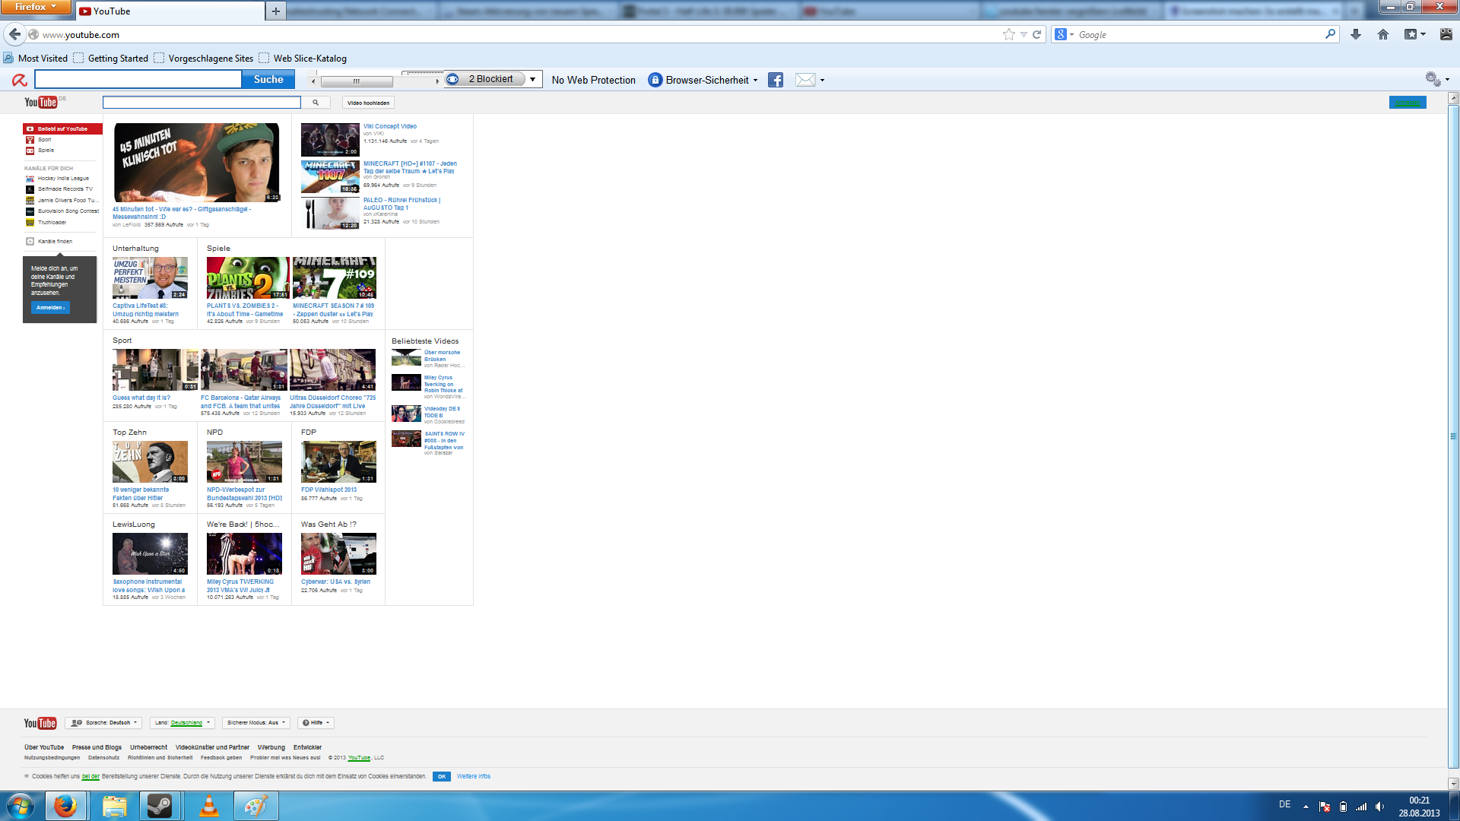Select Beliebt auf YouTube in the sidebar
The width and height of the screenshot is (1460, 821).
[x=62, y=129]
